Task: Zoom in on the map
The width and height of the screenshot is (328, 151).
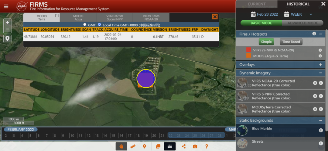Action: [8, 22]
